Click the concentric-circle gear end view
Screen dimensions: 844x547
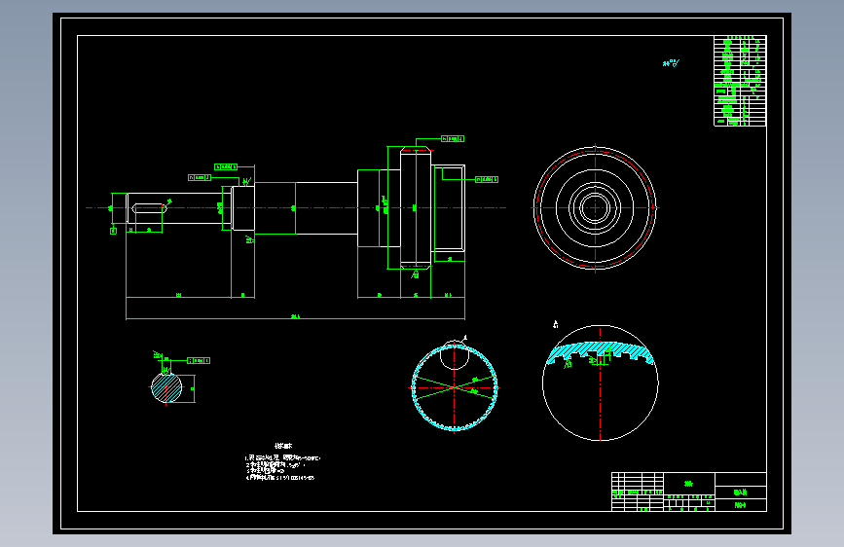click(595, 208)
